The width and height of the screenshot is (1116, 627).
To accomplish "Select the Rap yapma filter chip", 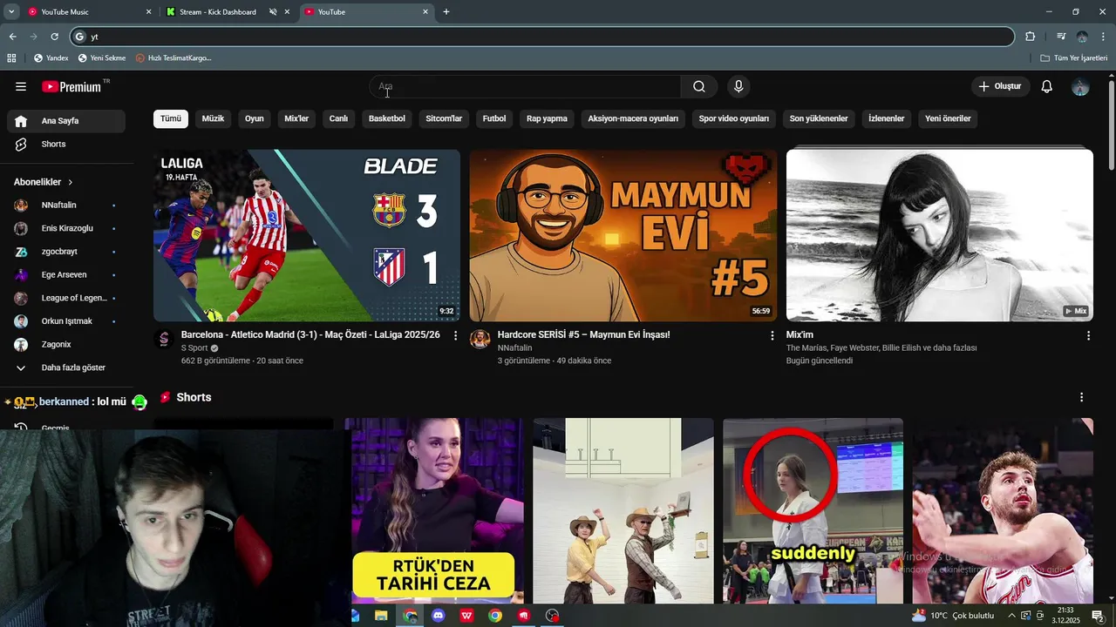I will pyautogui.click(x=547, y=118).
